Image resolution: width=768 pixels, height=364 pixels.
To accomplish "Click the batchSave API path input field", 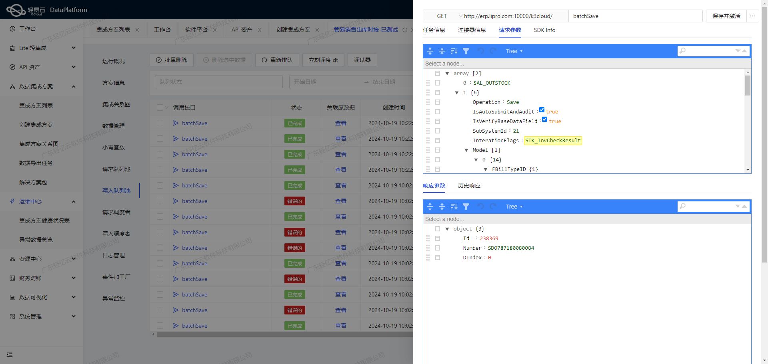I will coord(635,16).
